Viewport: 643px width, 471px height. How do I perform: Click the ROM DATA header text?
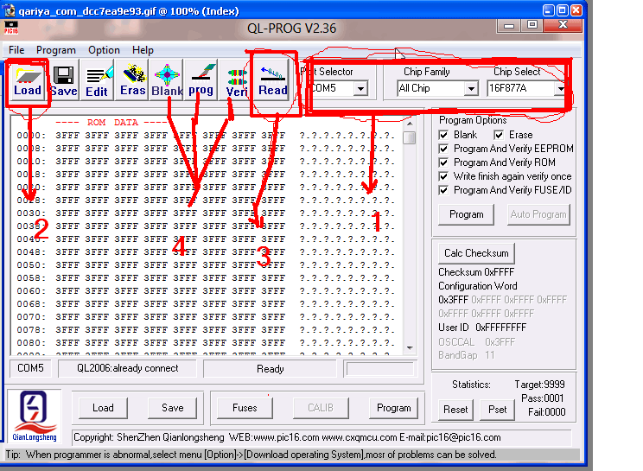click(x=112, y=123)
